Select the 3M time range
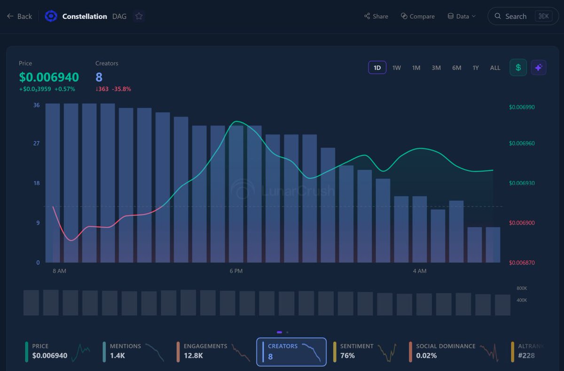 (x=436, y=68)
